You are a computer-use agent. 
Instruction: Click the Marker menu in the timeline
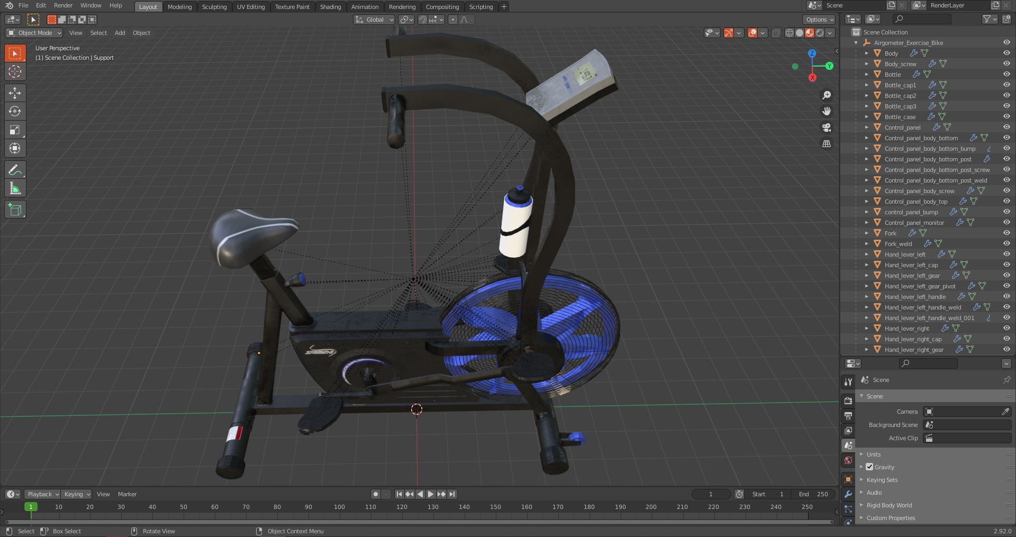(127, 494)
